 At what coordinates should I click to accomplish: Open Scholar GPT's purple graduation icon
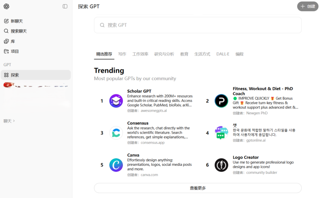(x=116, y=101)
